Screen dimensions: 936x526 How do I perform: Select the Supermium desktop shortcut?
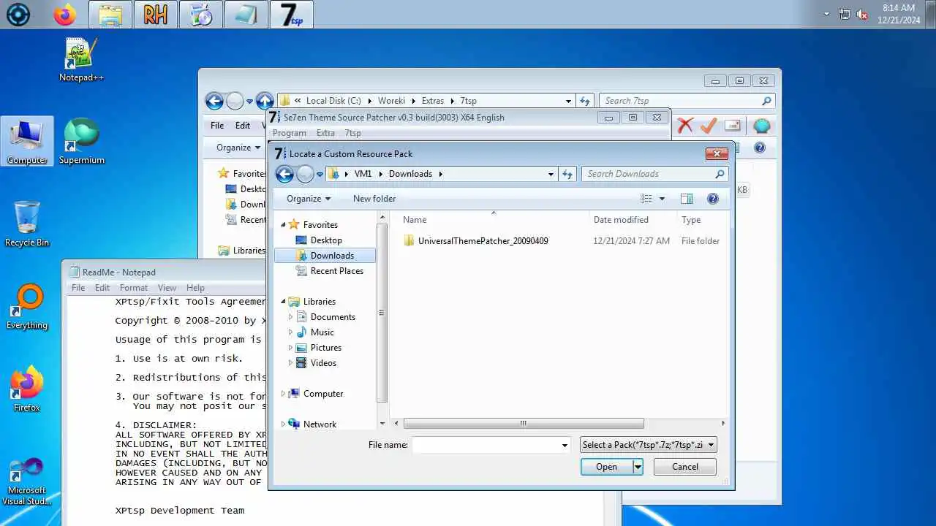click(x=81, y=142)
